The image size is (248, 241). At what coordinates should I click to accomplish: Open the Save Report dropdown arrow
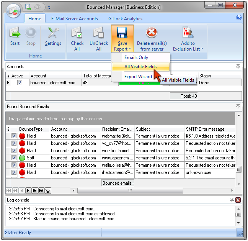[x=130, y=49]
